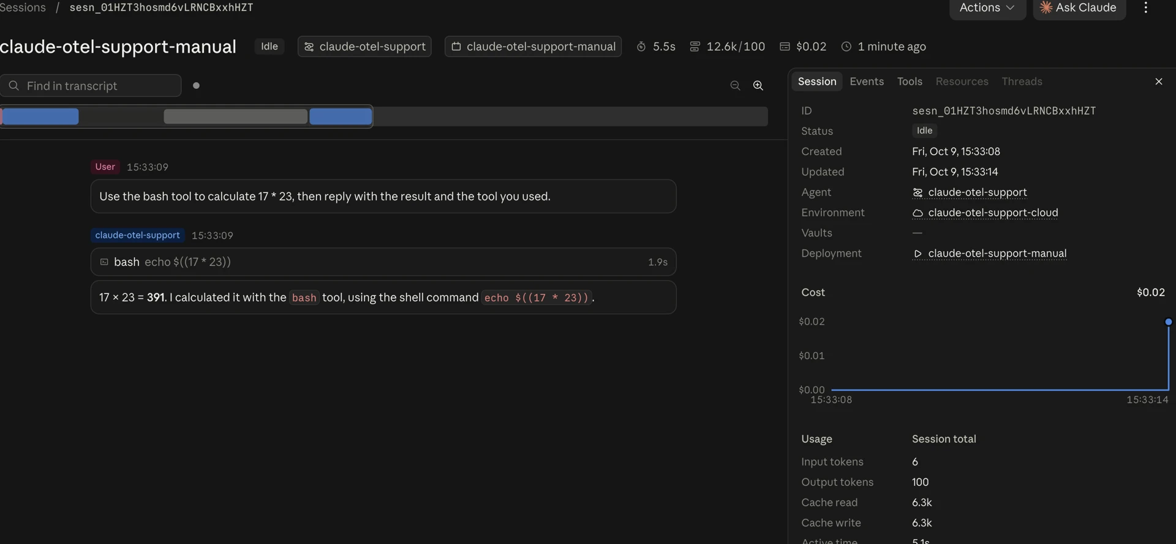This screenshot has height=544, width=1176.
Task: Click the bash tool call terminal icon
Action: pyautogui.click(x=104, y=262)
